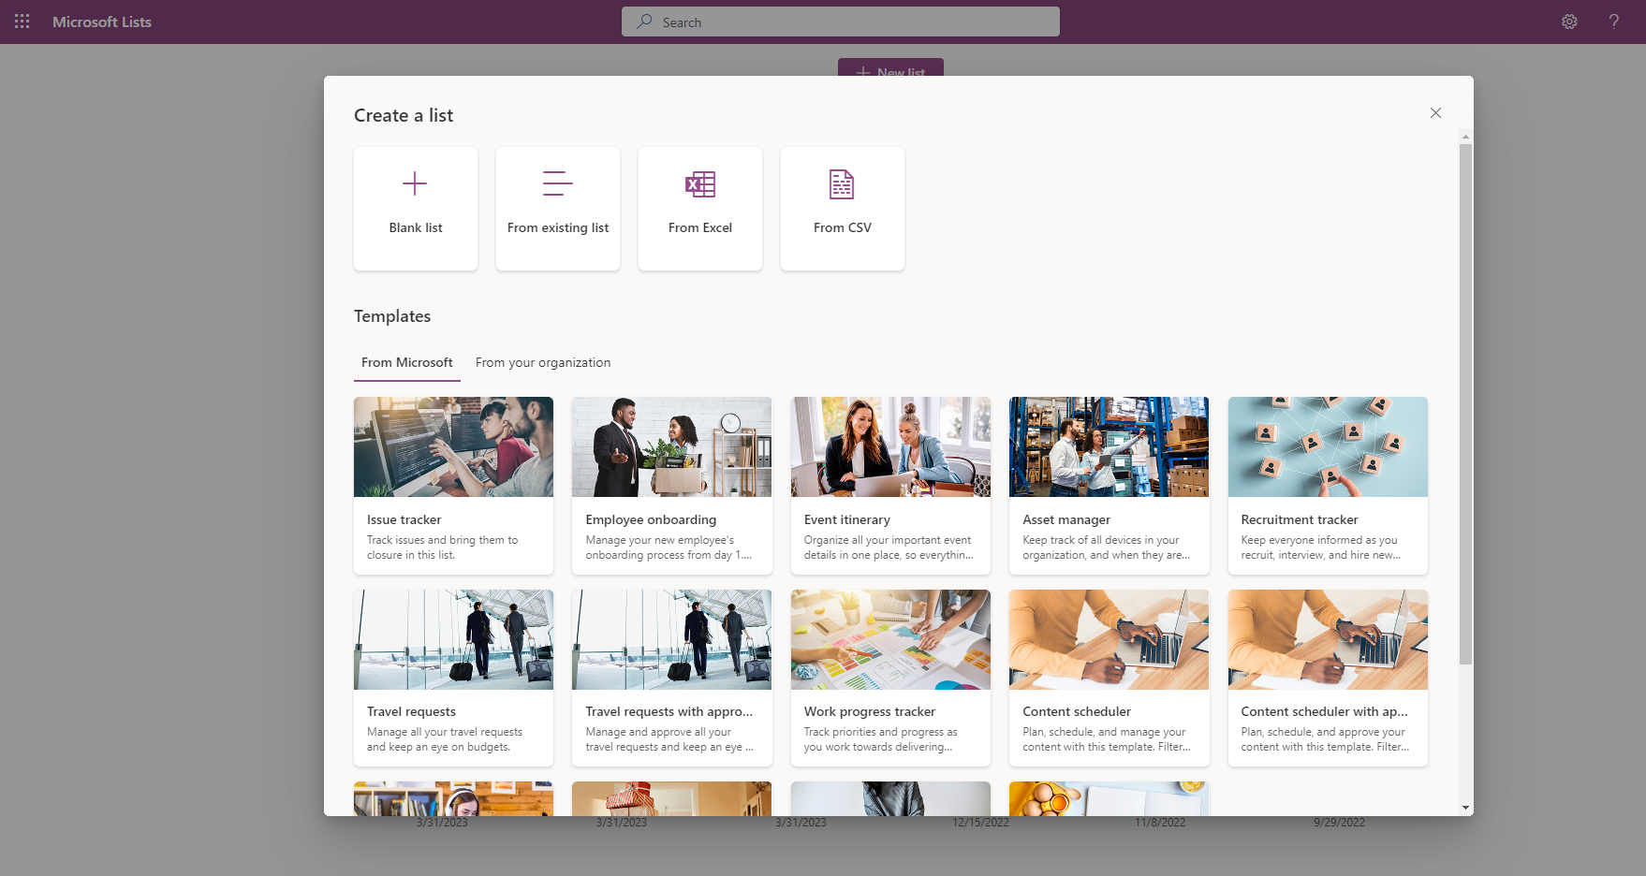Viewport: 1646px width, 876px height.
Task: Select the Blank list option
Action: click(415, 208)
